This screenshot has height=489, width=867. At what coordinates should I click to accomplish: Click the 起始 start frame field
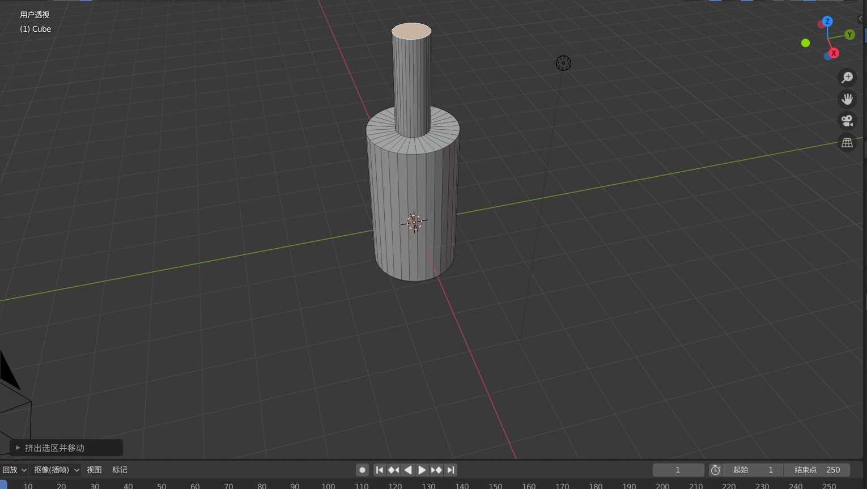pos(753,470)
